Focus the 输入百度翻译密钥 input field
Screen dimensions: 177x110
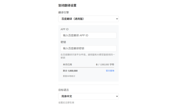point(88,48)
